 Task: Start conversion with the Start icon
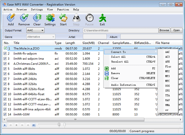(x=63, y=18)
